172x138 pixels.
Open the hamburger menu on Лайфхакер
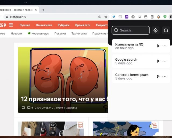pyautogui.click(x=11, y=25)
